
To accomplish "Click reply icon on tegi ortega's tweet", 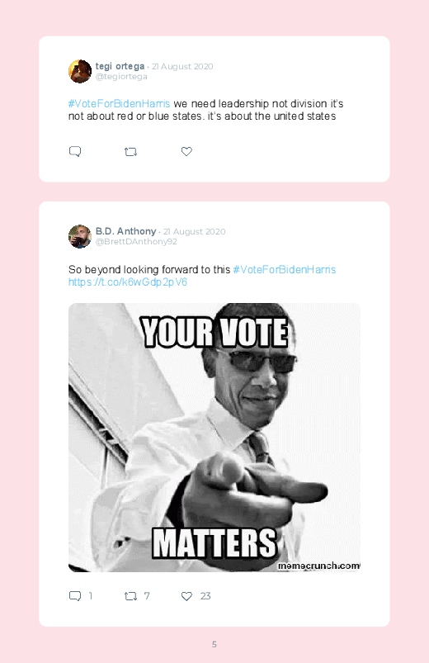I will (x=75, y=151).
